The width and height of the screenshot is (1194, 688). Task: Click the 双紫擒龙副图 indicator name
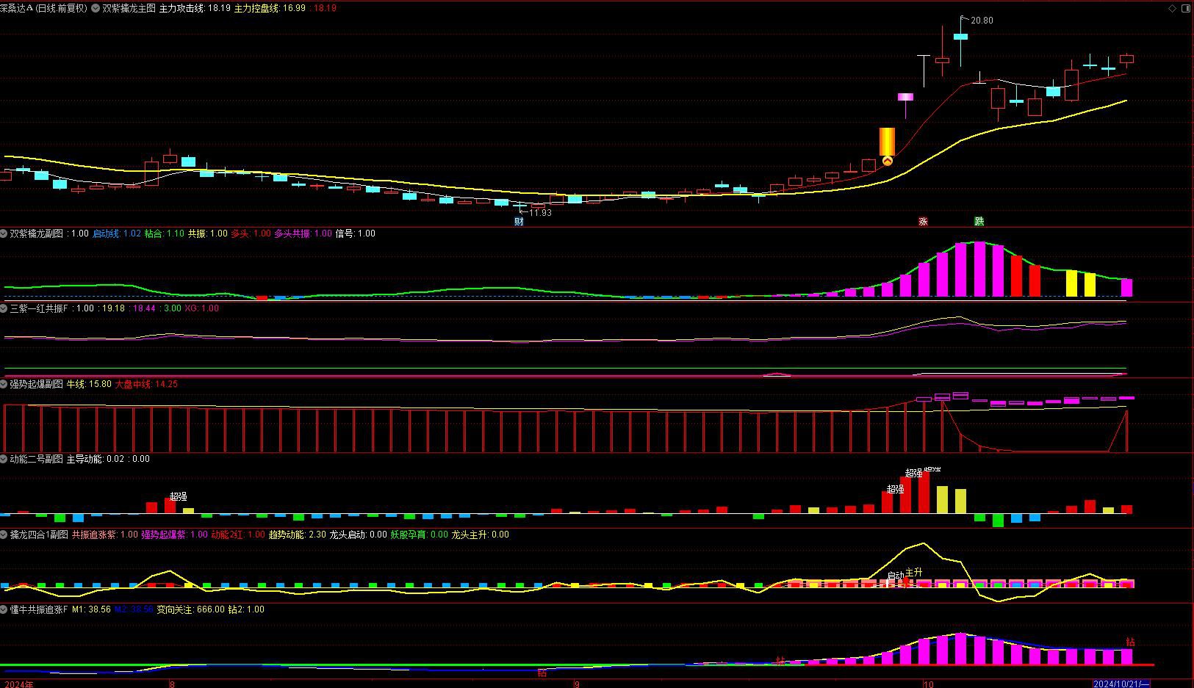pyautogui.click(x=37, y=233)
